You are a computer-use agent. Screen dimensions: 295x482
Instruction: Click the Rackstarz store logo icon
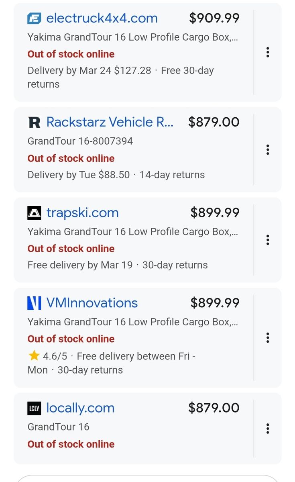tap(34, 122)
